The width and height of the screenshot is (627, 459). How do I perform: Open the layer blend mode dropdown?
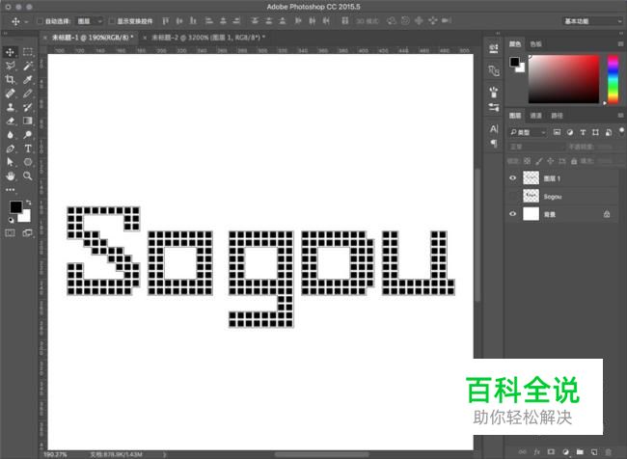[535, 147]
